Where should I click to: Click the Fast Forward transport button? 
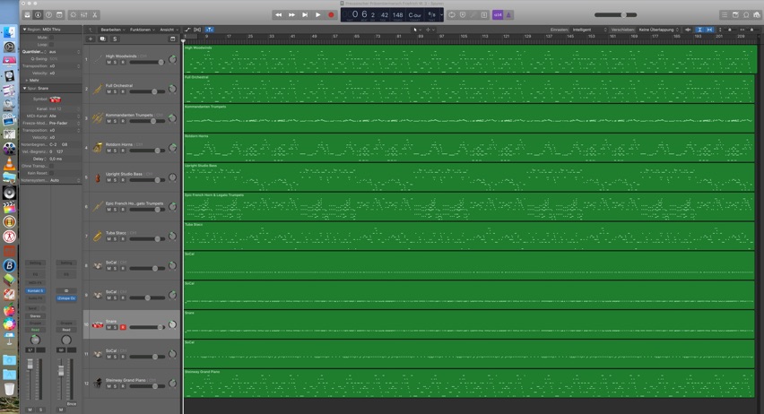pyautogui.click(x=291, y=14)
